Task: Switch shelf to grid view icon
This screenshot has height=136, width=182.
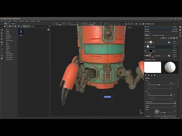Action: point(48,29)
